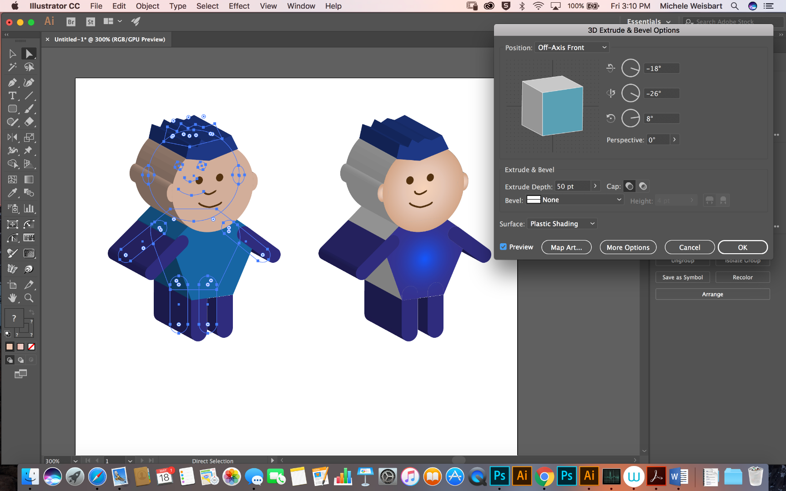786x491 pixels.
Task: Click the More Options button
Action: 628,247
